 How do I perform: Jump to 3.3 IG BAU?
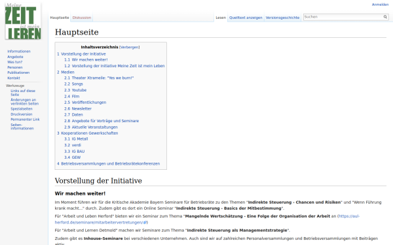click(x=74, y=152)
